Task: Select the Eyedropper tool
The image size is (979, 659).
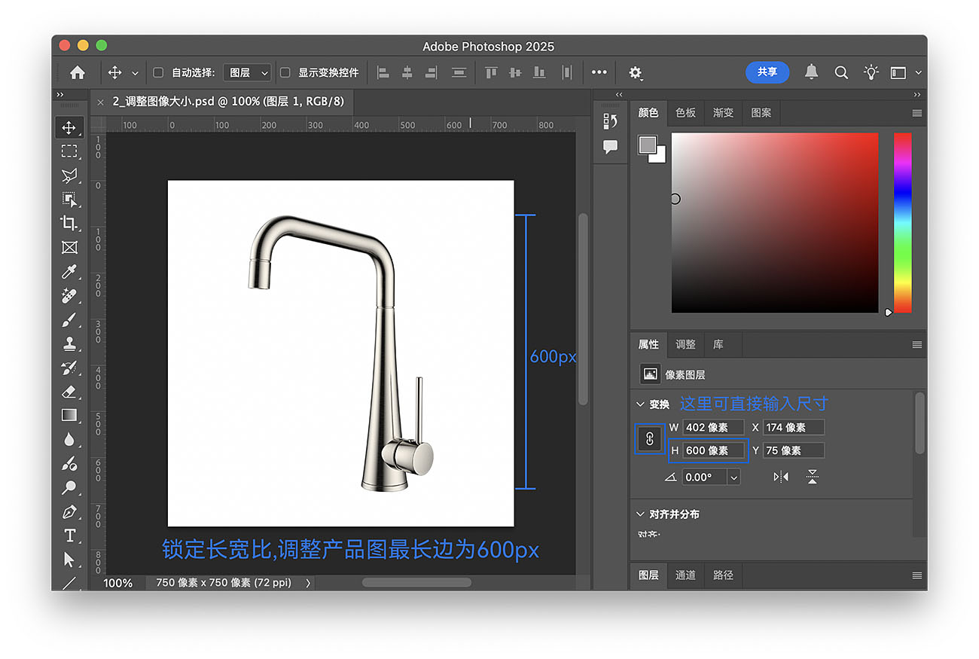Action: point(69,271)
